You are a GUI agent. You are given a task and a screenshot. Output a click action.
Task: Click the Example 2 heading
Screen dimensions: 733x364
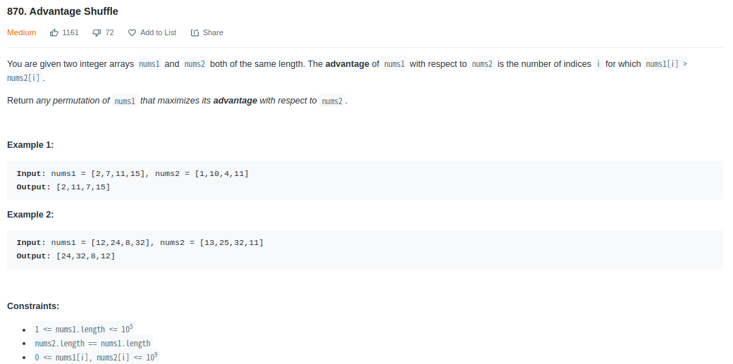pos(30,215)
